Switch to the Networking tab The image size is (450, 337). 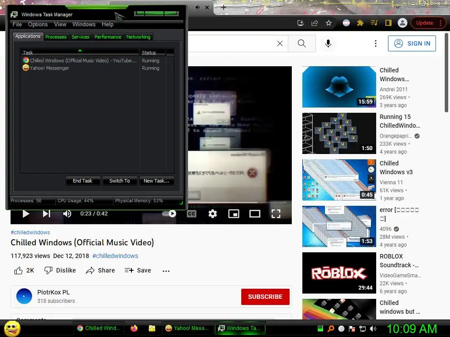point(138,37)
